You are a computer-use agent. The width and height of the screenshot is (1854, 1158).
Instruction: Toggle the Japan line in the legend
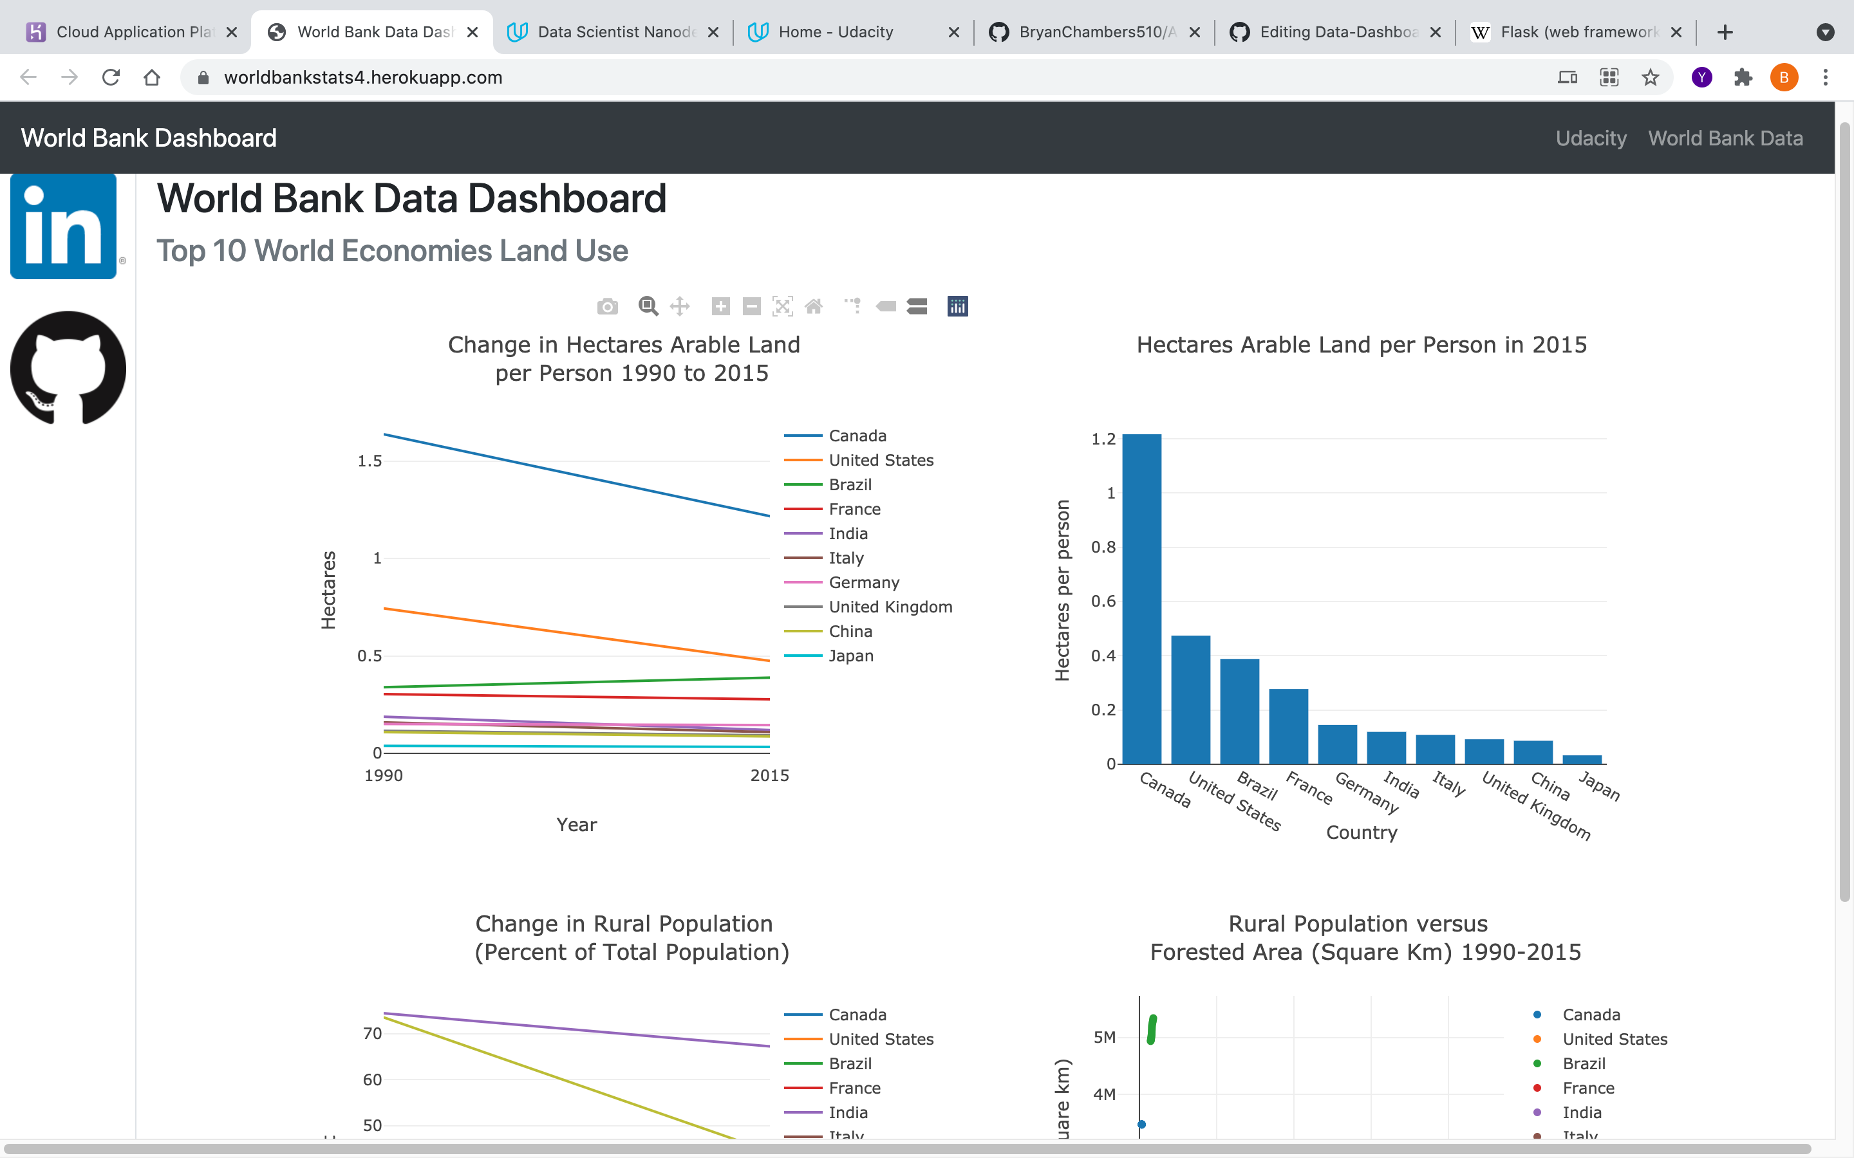point(850,656)
